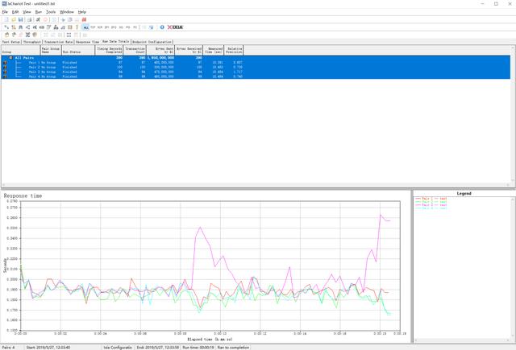
Task: Click the IXIA logo icon in toolbar
Action: point(176,27)
